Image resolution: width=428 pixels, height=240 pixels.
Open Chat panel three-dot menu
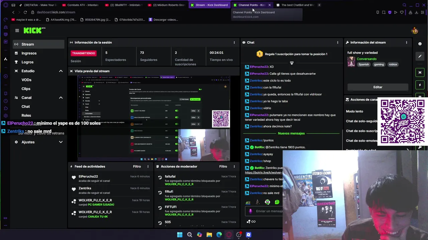pyautogui.click(x=337, y=42)
